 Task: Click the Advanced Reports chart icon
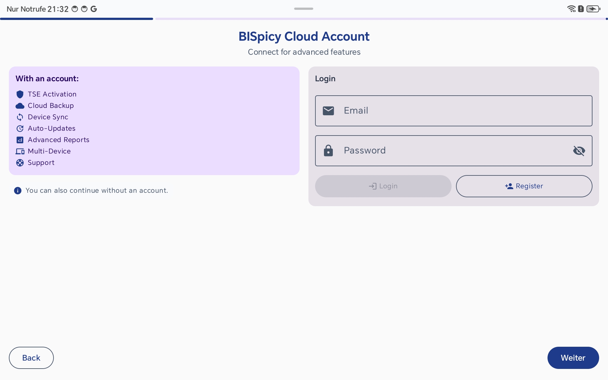coord(20,140)
